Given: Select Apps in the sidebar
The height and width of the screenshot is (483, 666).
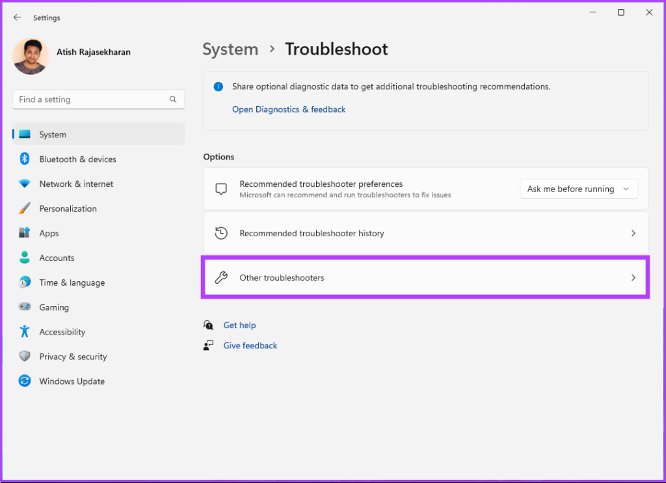Looking at the screenshot, I should [x=49, y=233].
